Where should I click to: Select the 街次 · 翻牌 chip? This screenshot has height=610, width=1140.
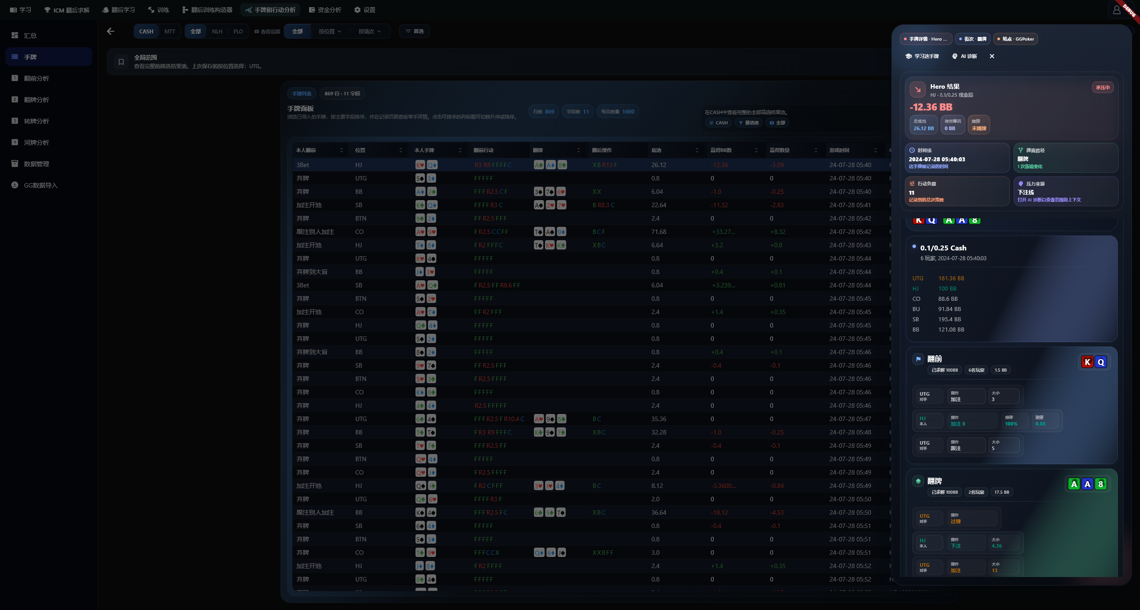click(x=973, y=39)
